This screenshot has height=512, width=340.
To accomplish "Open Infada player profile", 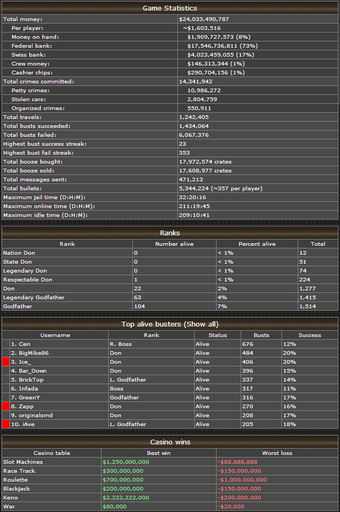I will (28, 388).
